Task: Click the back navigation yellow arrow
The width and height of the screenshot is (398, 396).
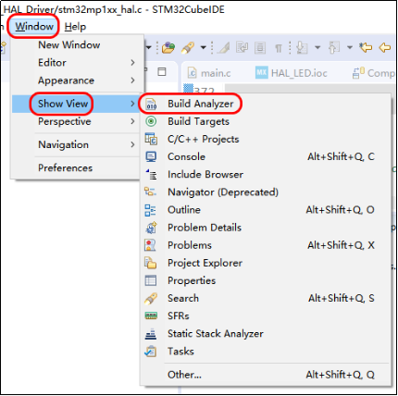Action: (385, 48)
